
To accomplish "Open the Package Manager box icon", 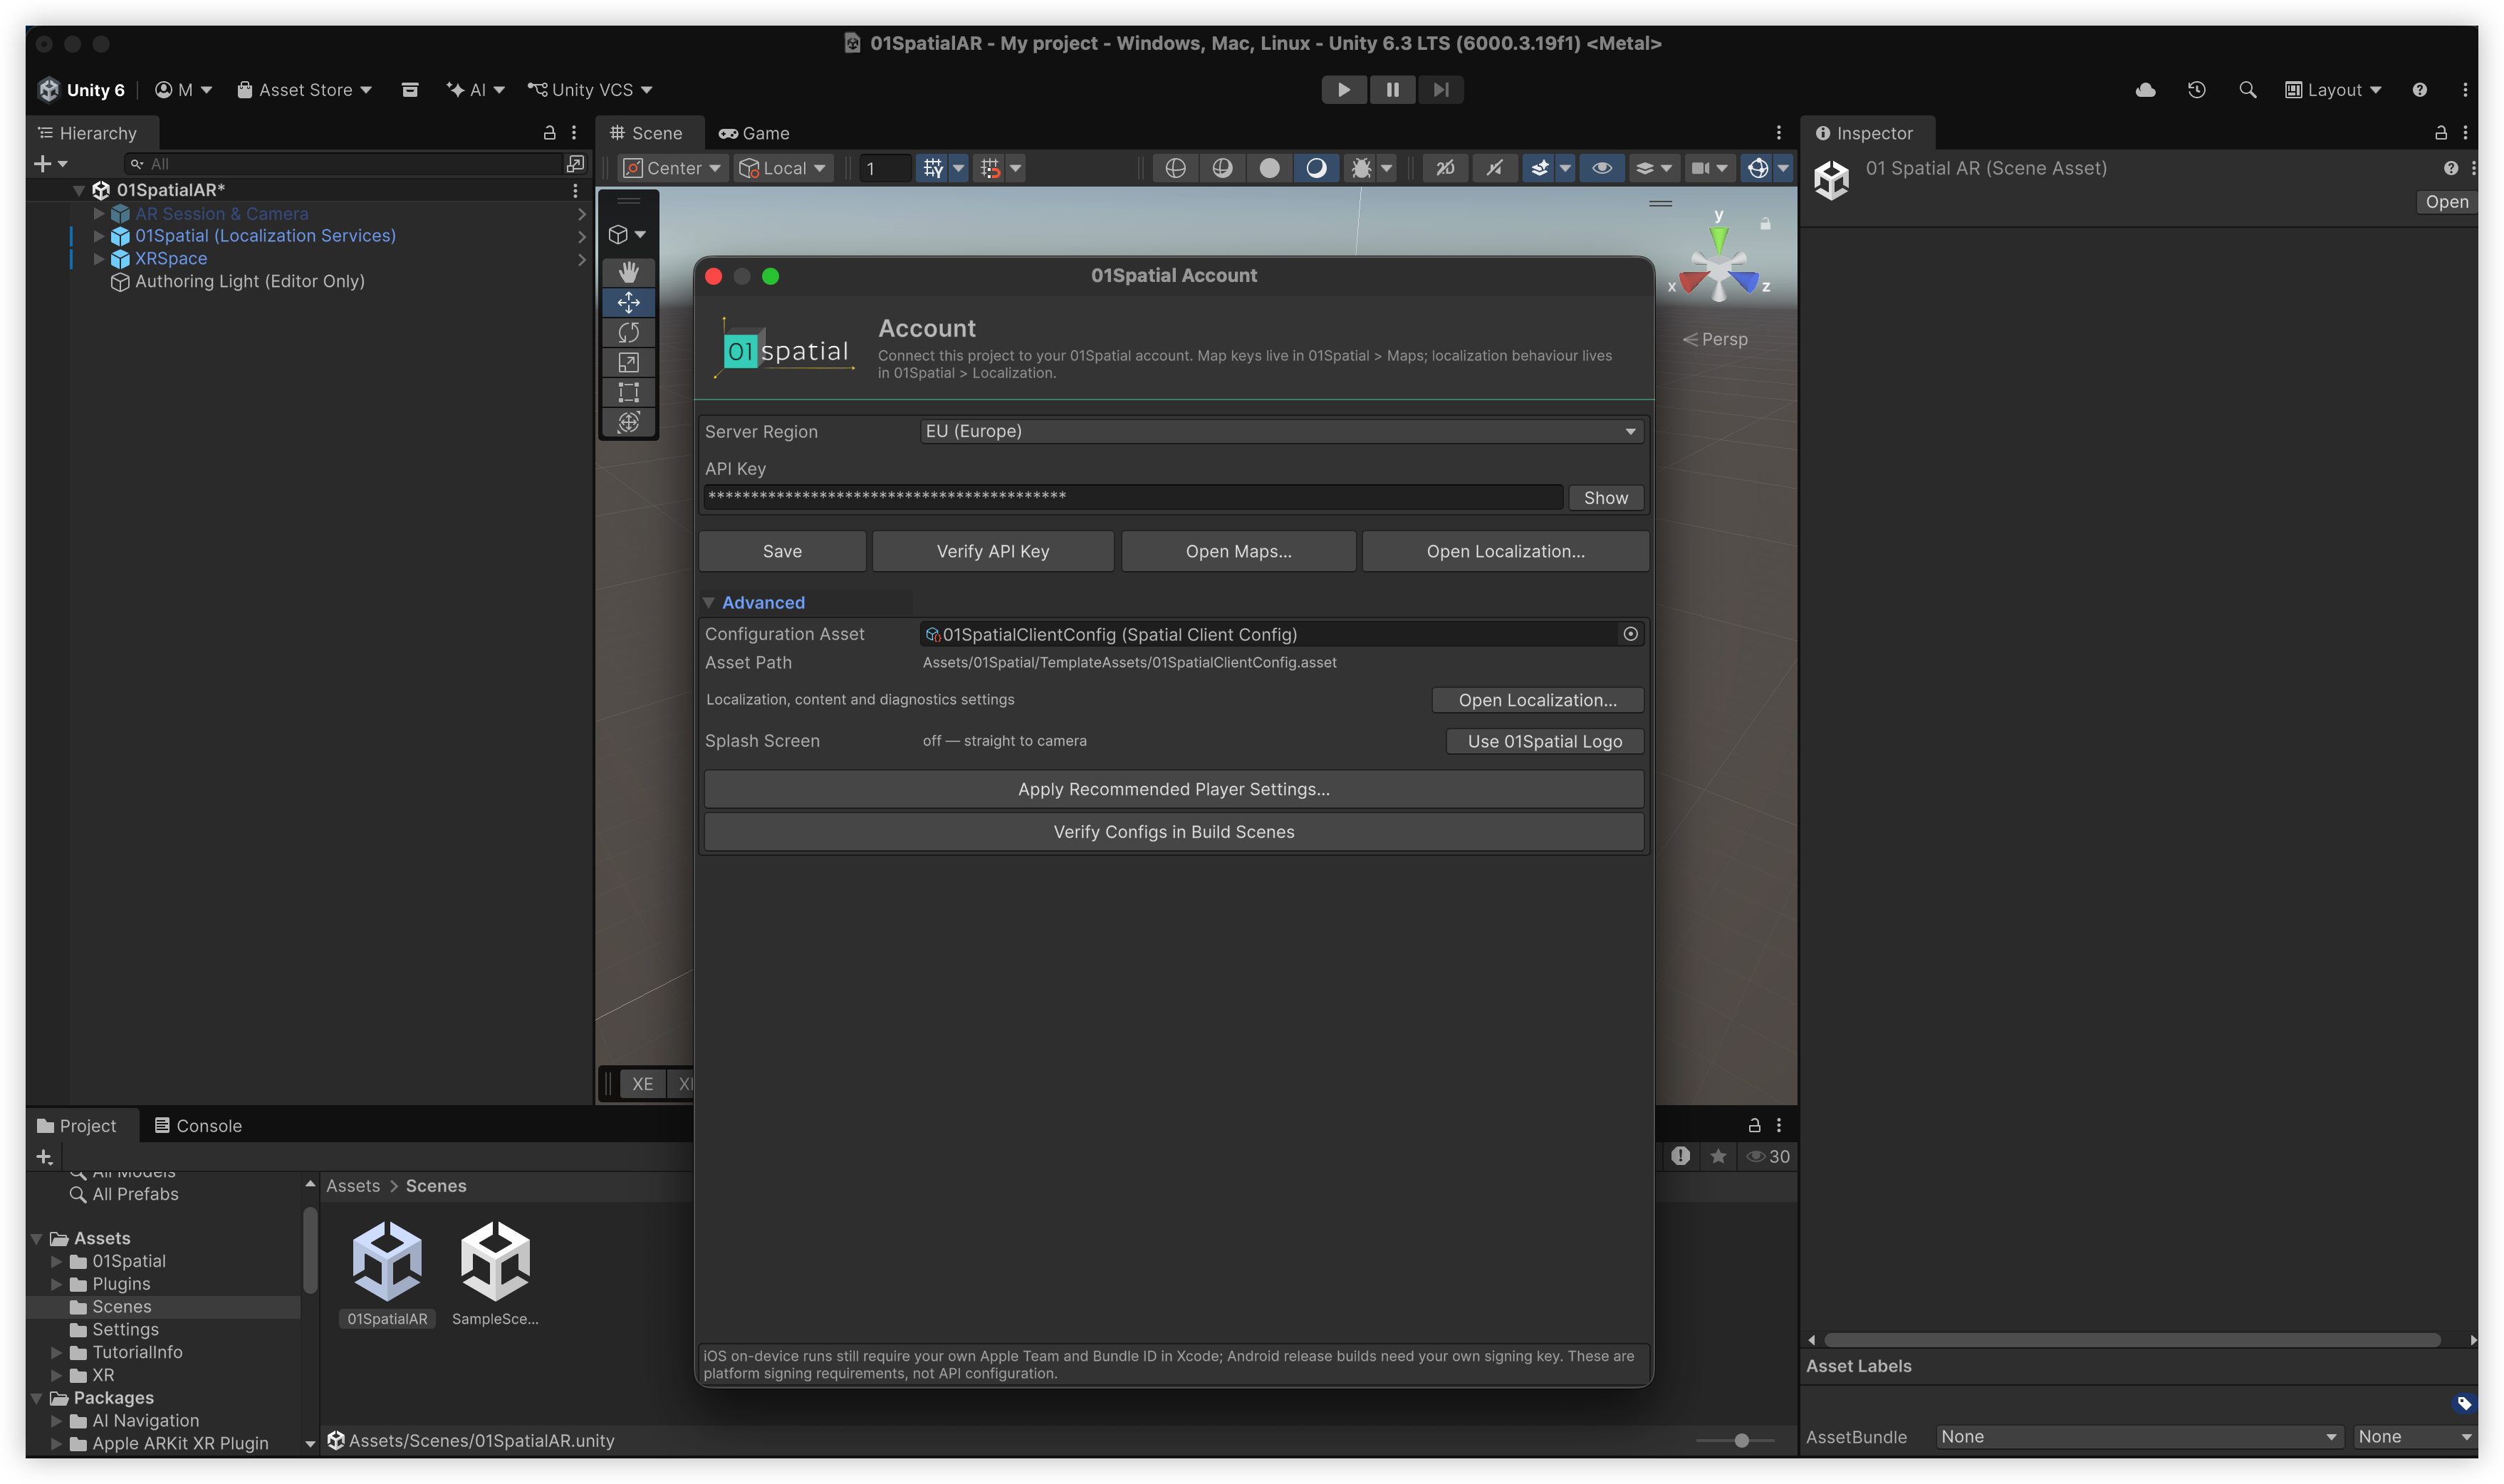I will [x=409, y=90].
